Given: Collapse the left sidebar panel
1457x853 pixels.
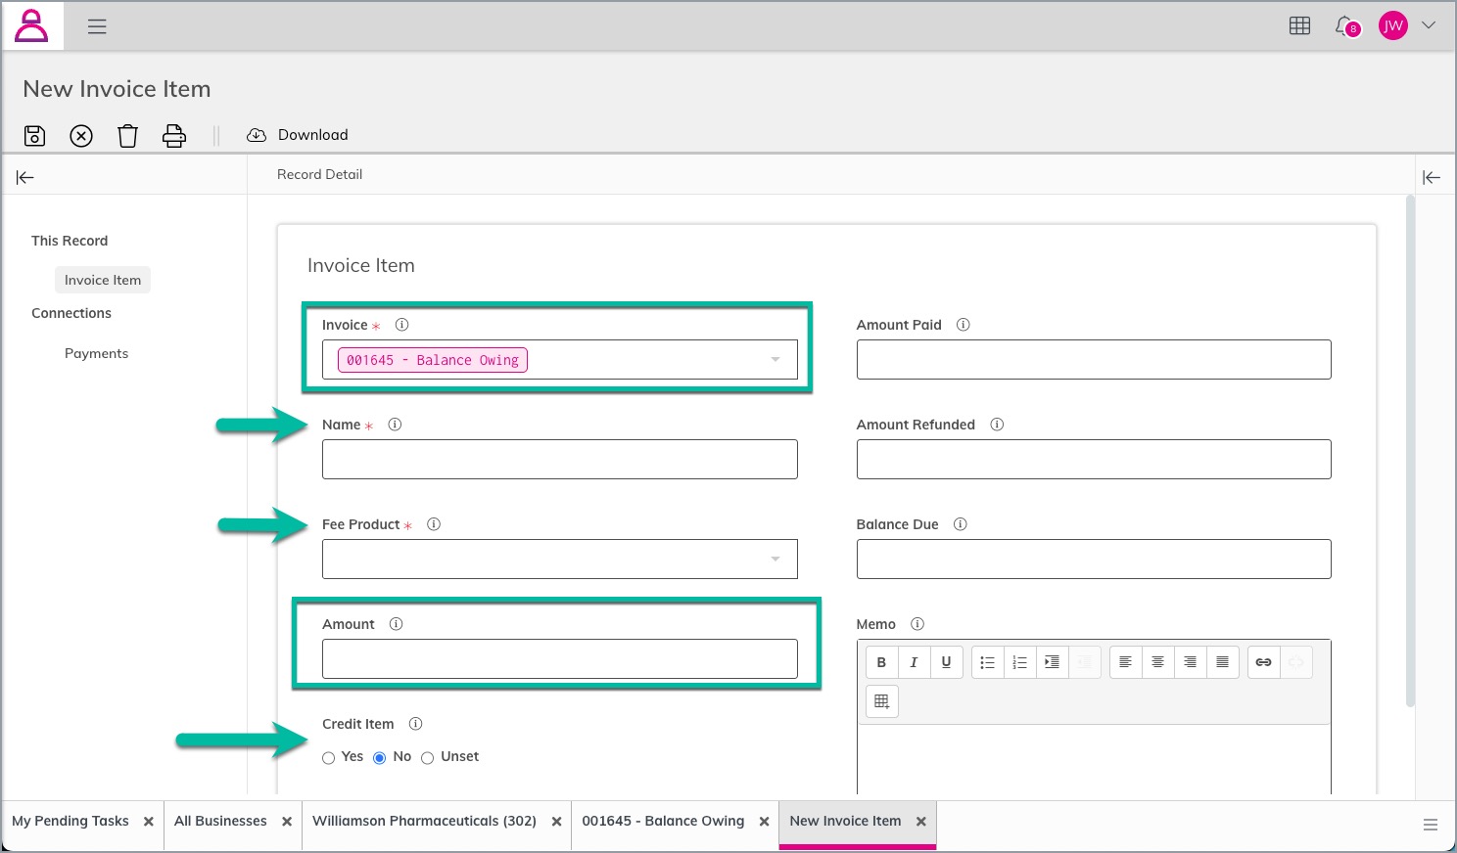Looking at the screenshot, I should click(25, 177).
